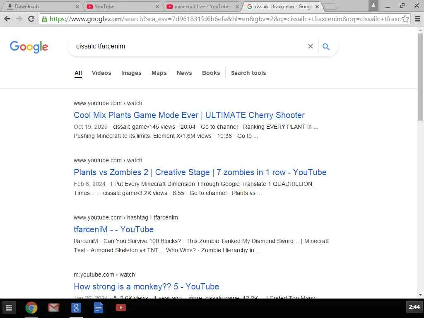Screen dimensions: 424x318
Task: Click the scrollbar down arrow
Action: (x=421, y=295)
